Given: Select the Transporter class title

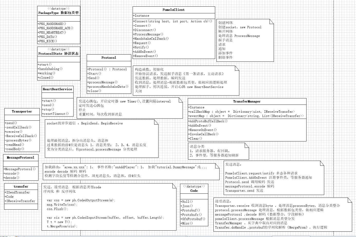Looking at the screenshot, I should (x=22, y=111).
